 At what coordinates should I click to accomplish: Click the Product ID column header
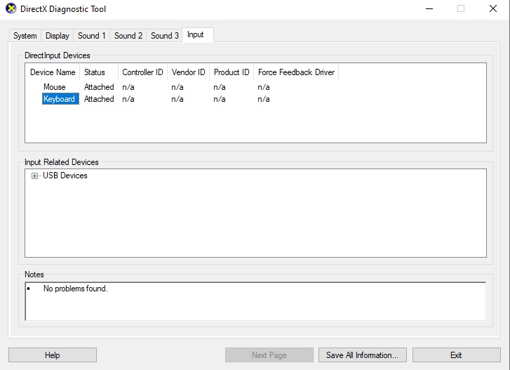point(231,72)
